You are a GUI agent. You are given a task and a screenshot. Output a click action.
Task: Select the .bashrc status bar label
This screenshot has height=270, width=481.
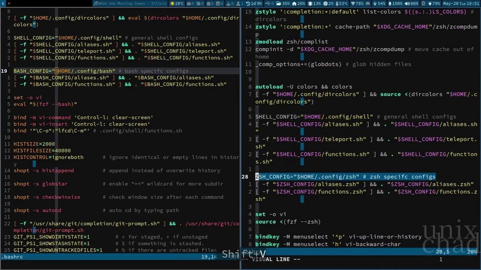point(12,257)
